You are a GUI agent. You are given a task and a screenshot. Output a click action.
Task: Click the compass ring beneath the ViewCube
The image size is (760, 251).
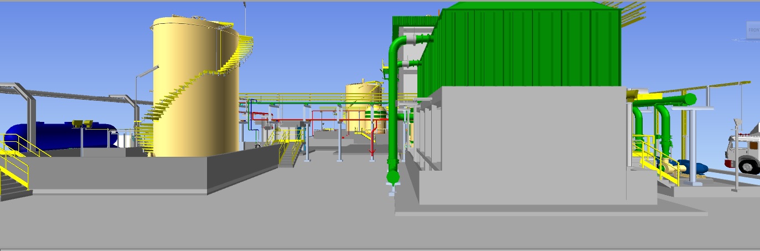pos(745,40)
